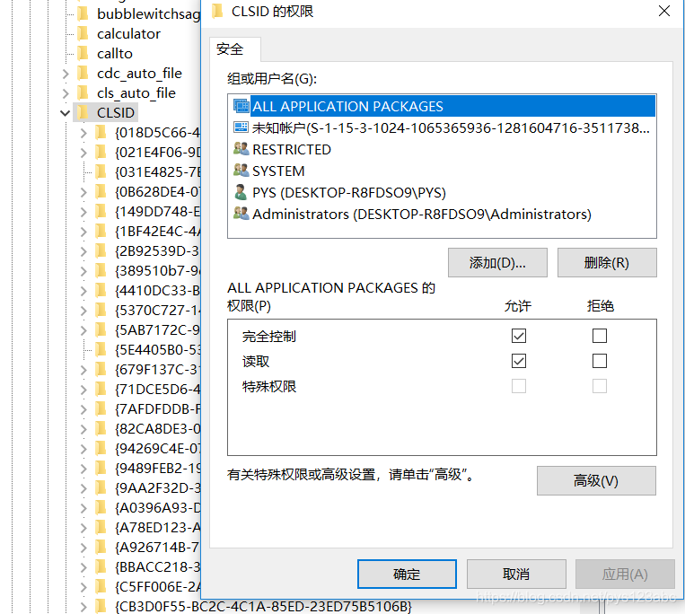
Task: Select the {2B92539D-3 key
Action: 157,251
